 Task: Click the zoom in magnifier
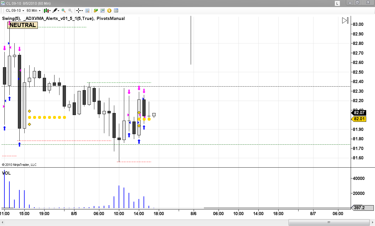tap(64, 11)
